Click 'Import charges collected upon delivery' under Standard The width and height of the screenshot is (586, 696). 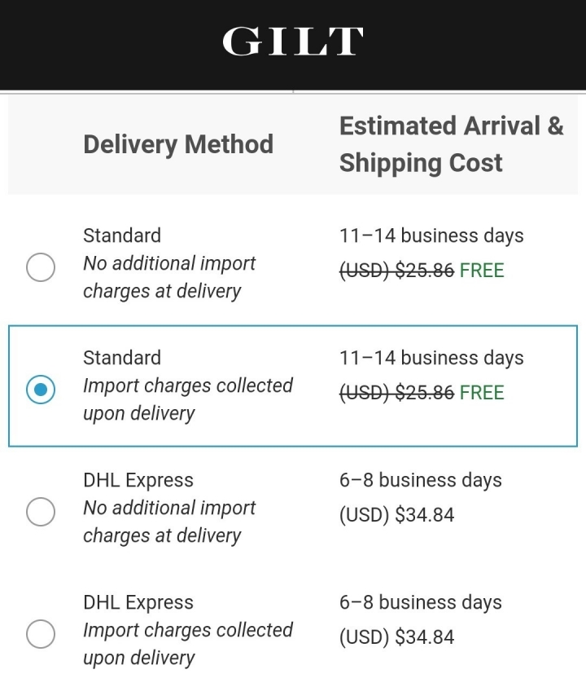click(x=188, y=399)
